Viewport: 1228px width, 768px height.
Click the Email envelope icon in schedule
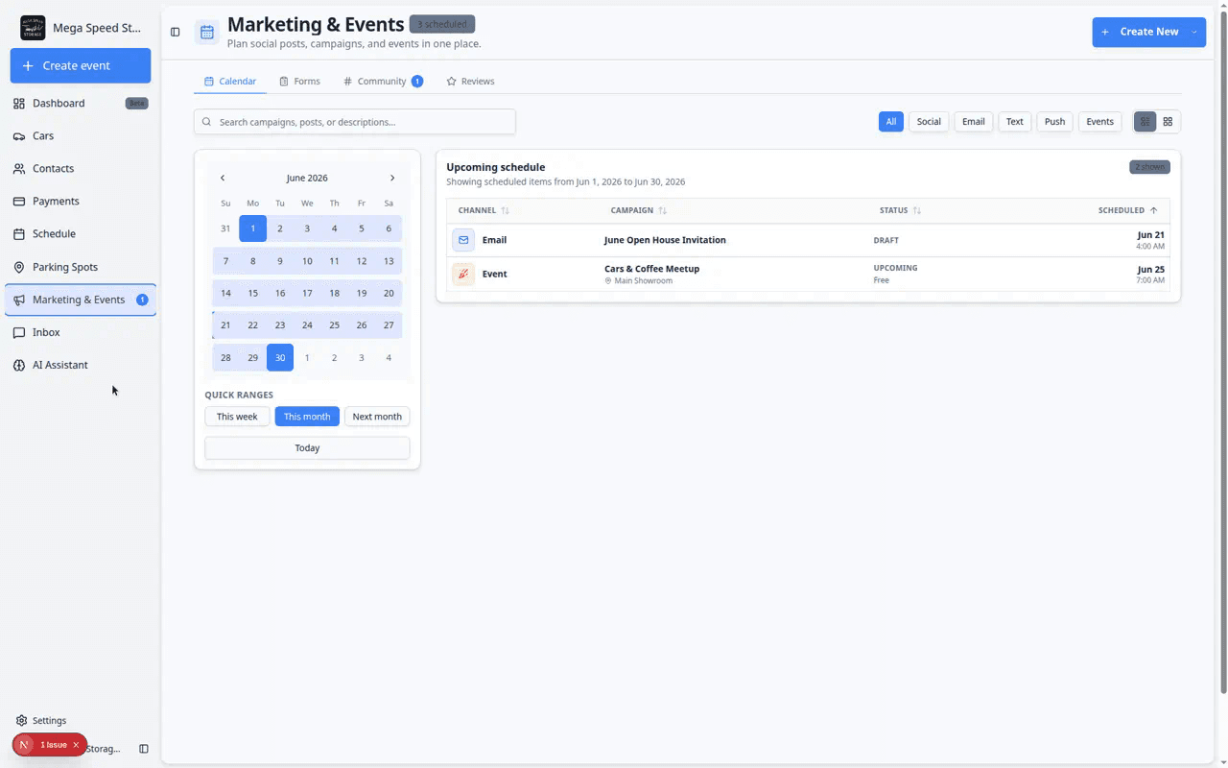click(x=463, y=240)
